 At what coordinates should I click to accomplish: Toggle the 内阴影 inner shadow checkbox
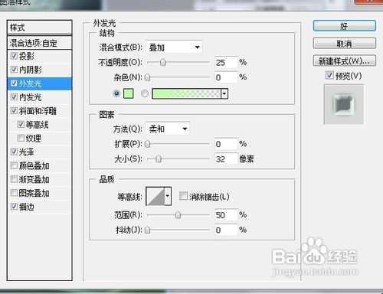click(x=14, y=70)
